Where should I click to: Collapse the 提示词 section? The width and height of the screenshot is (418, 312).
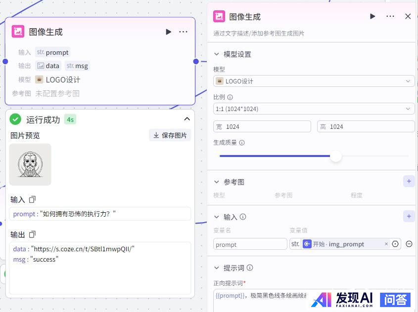[217, 268]
